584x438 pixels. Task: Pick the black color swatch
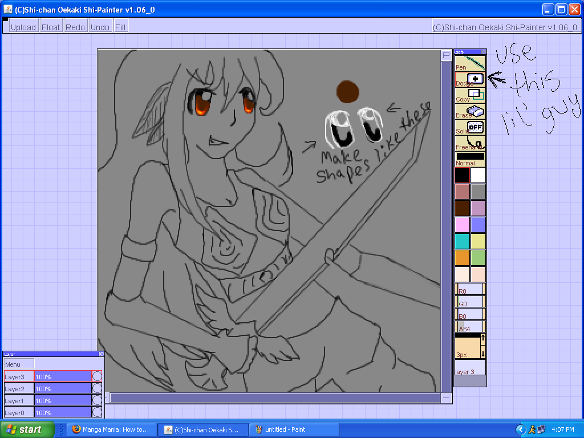click(x=462, y=176)
